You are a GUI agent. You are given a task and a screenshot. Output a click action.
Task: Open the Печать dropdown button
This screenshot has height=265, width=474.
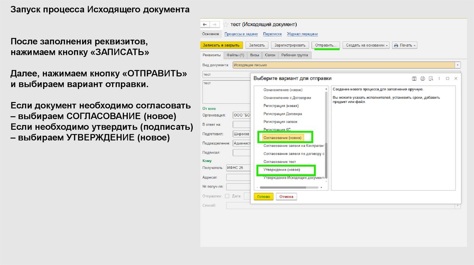pos(405,45)
